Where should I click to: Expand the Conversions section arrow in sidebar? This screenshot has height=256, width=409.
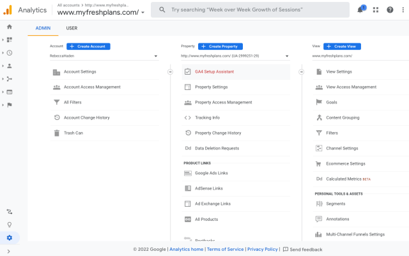click(3, 105)
